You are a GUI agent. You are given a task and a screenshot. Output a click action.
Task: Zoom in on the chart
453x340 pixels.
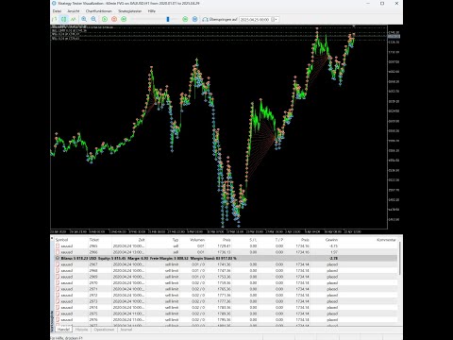(84, 19)
